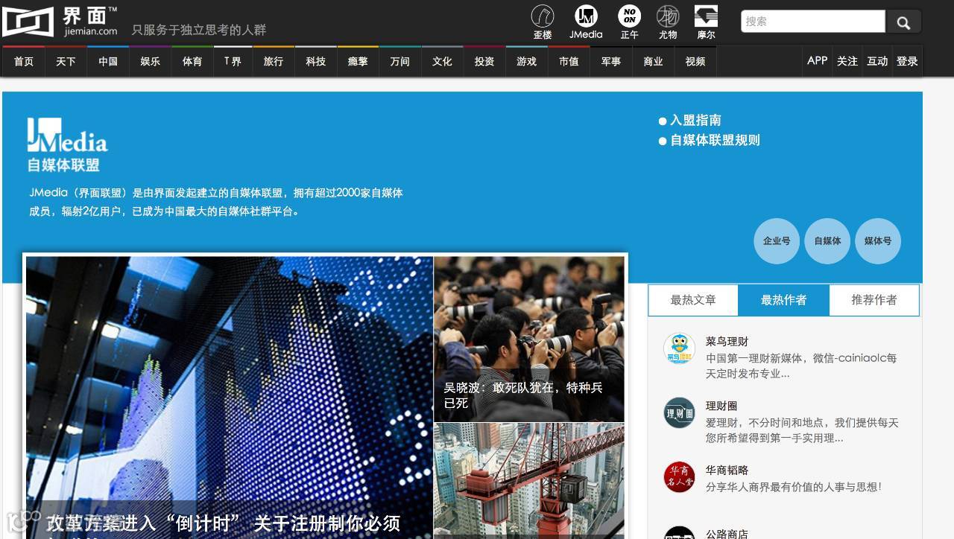
Task: Click the 媒体号 round button
Action: (x=878, y=240)
